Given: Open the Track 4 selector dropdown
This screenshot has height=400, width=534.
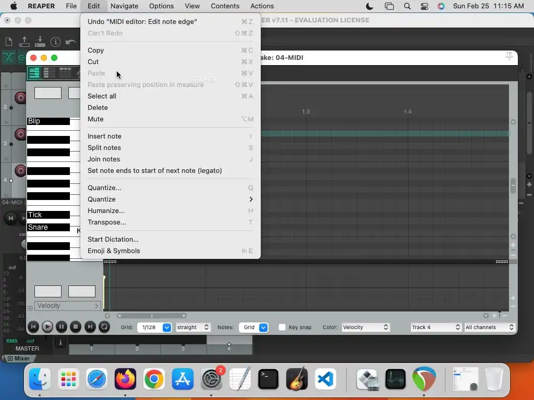Looking at the screenshot, I should coord(436,327).
